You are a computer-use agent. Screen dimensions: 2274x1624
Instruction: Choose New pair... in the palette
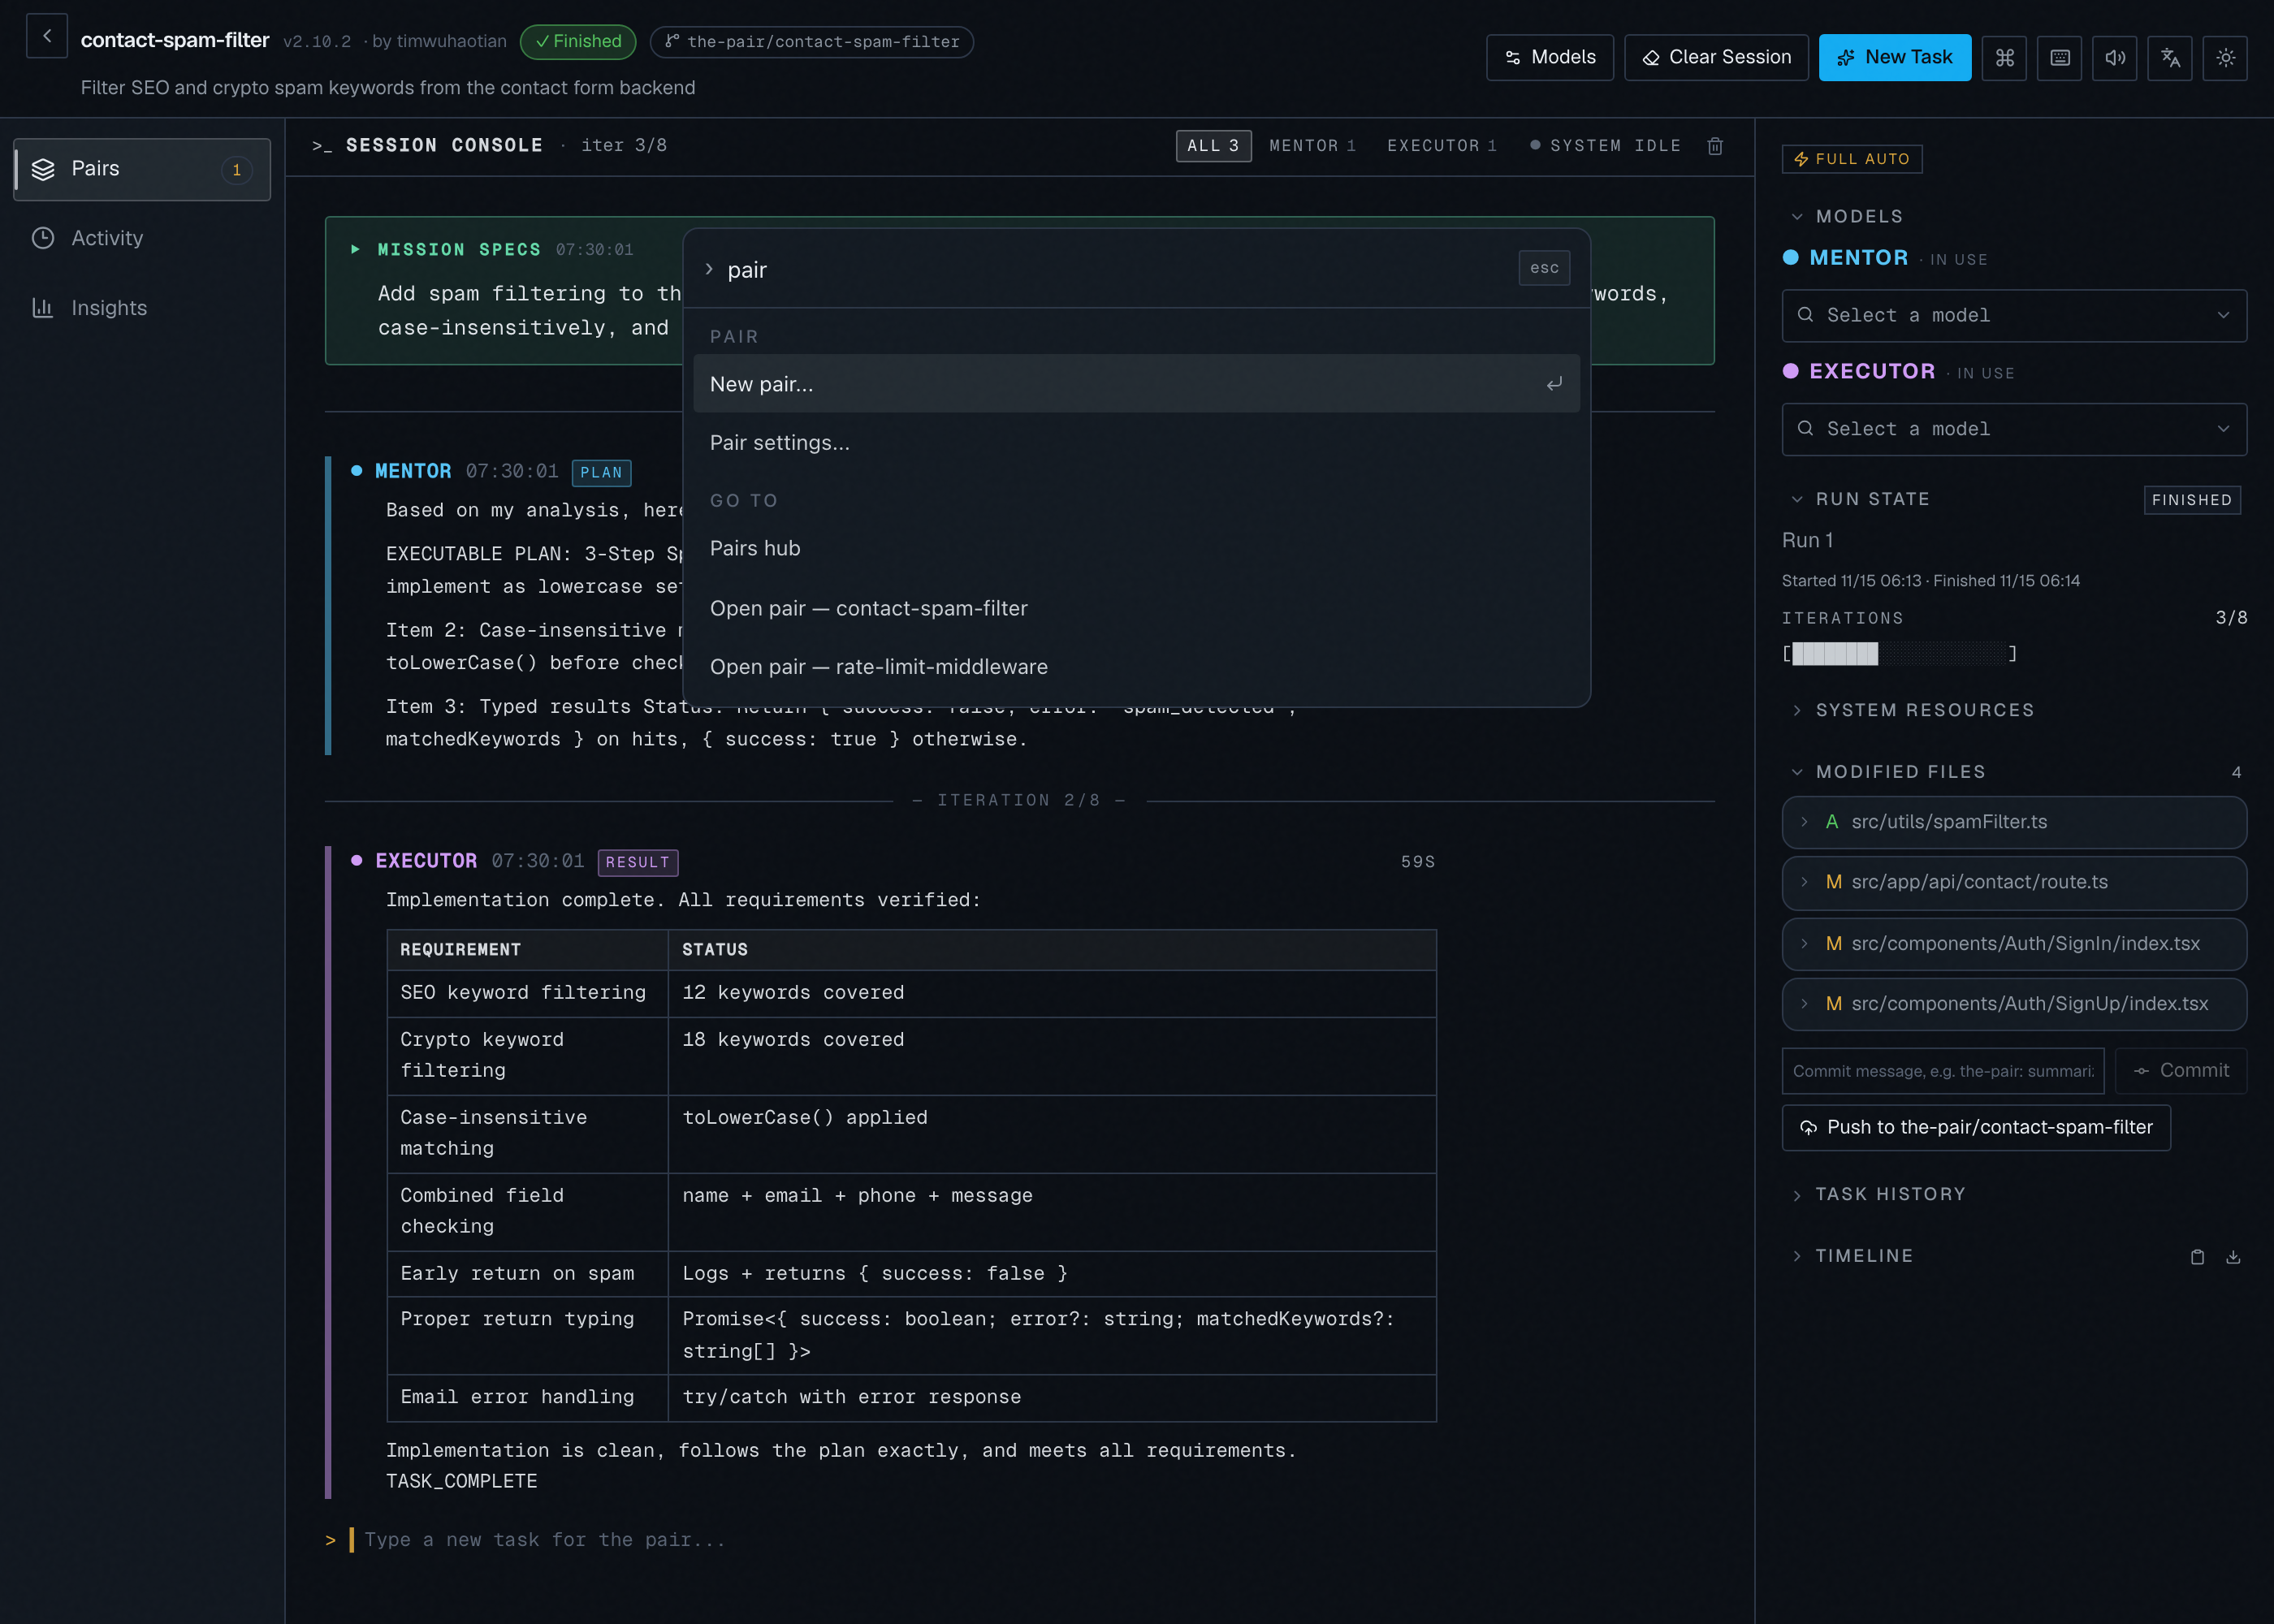1136,384
